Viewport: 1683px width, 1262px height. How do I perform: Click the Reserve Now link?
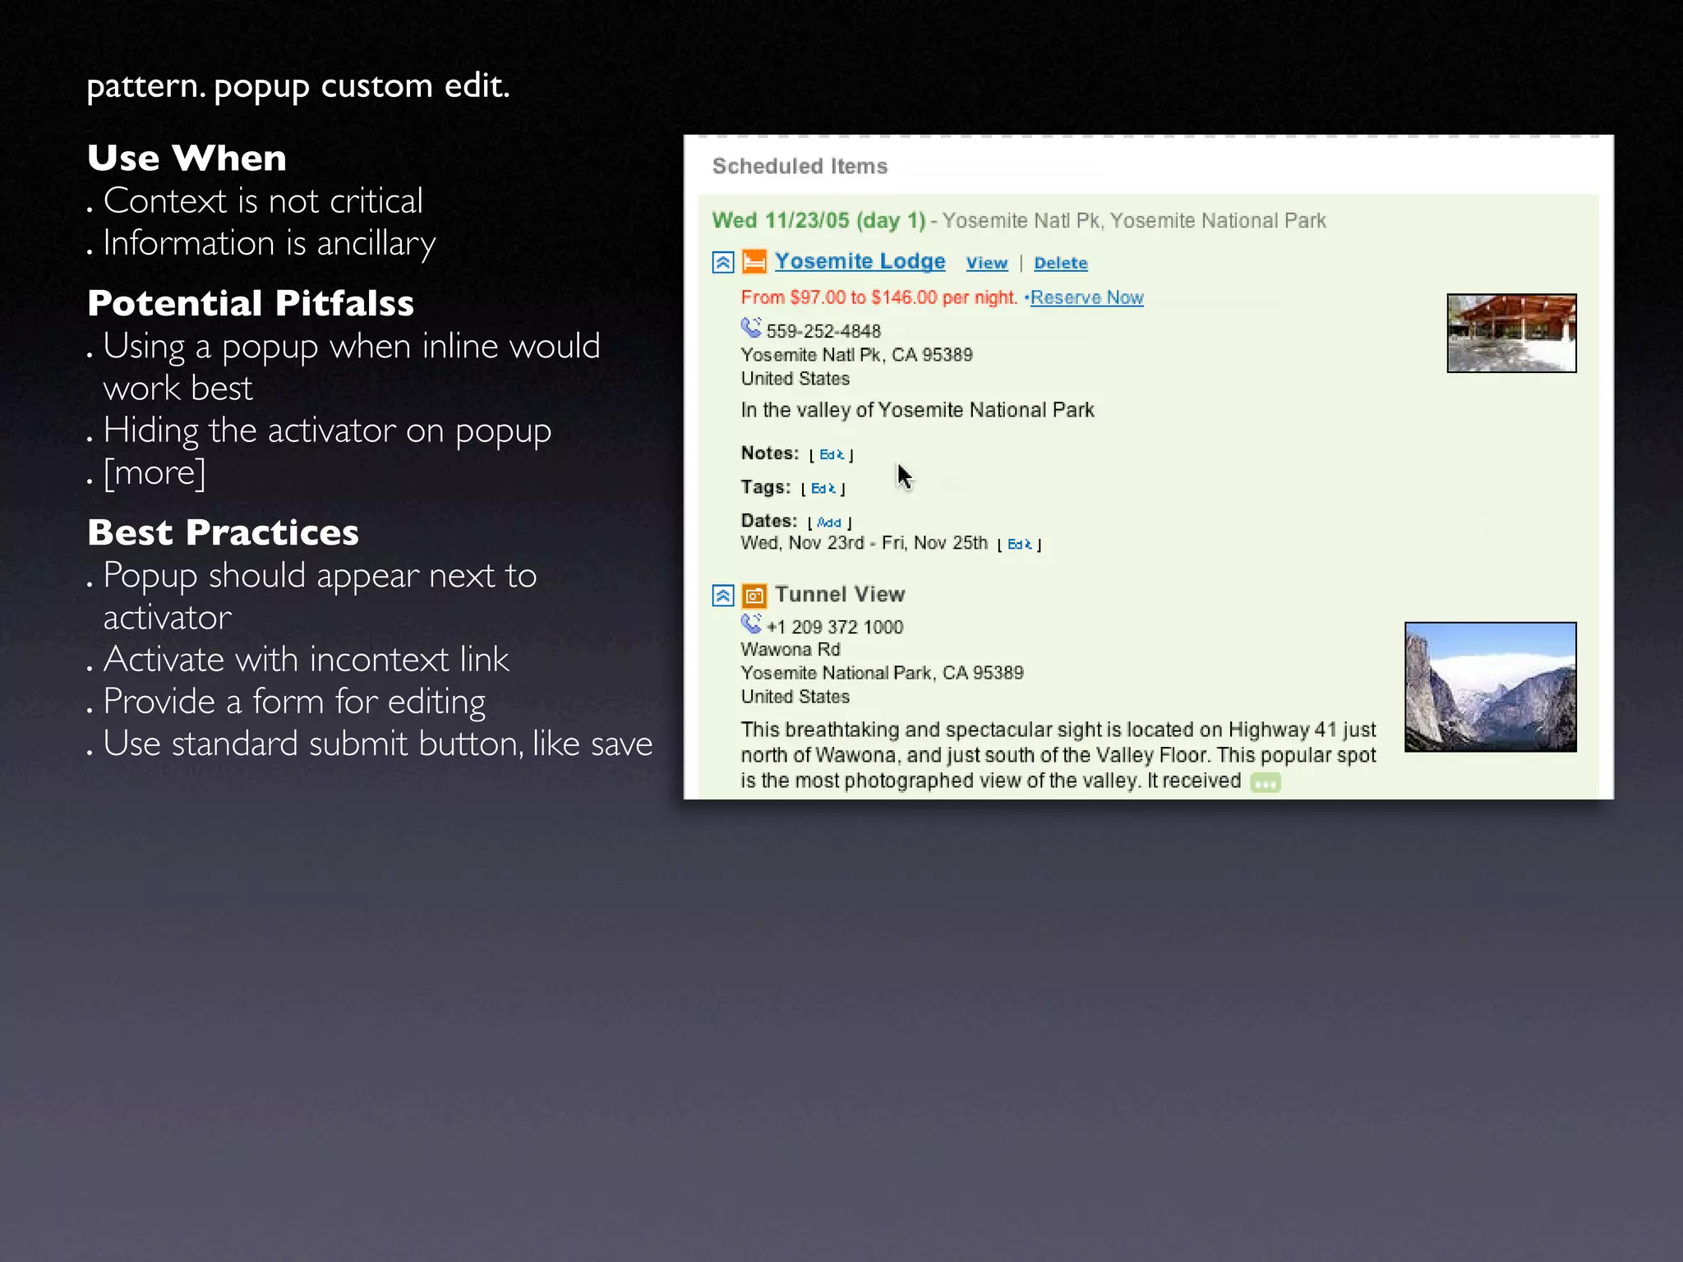point(1086,297)
